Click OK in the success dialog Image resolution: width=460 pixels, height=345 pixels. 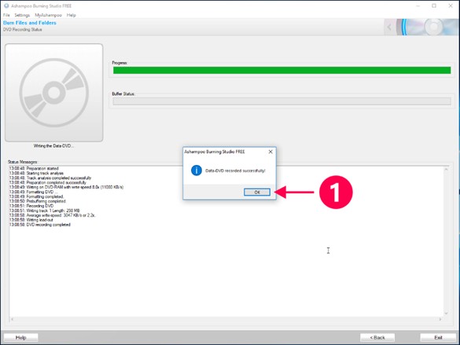257,193
